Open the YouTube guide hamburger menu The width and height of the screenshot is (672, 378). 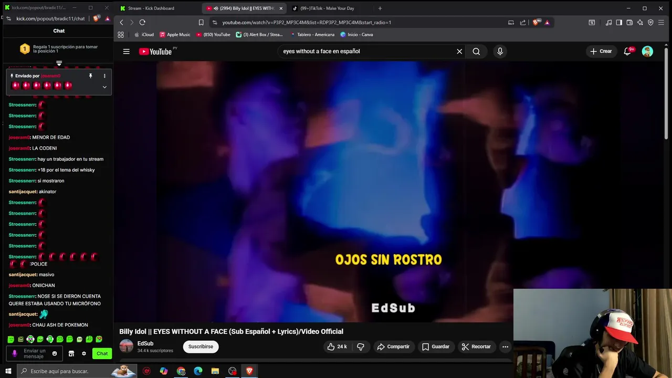click(126, 51)
